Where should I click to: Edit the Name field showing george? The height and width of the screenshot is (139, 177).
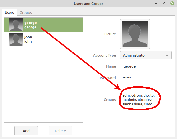click(130, 66)
